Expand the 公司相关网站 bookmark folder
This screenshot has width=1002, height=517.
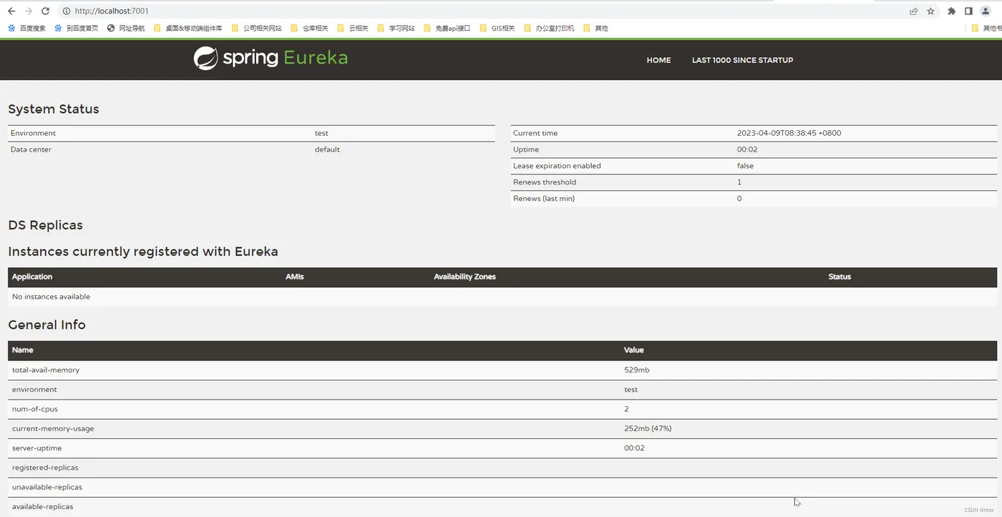[x=256, y=29]
